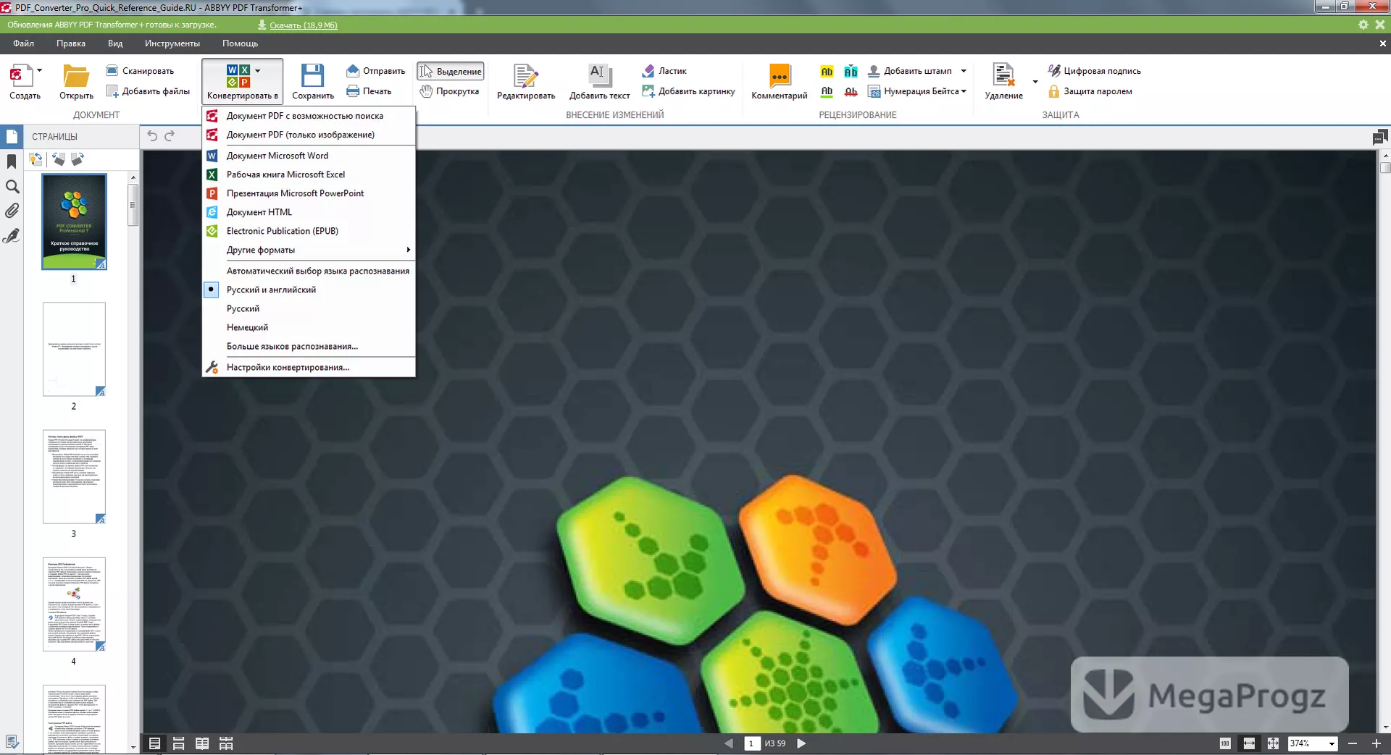1391x755 pixels.
Task: Click the Цифровая подпись signature button
Action: [1094, 71]
